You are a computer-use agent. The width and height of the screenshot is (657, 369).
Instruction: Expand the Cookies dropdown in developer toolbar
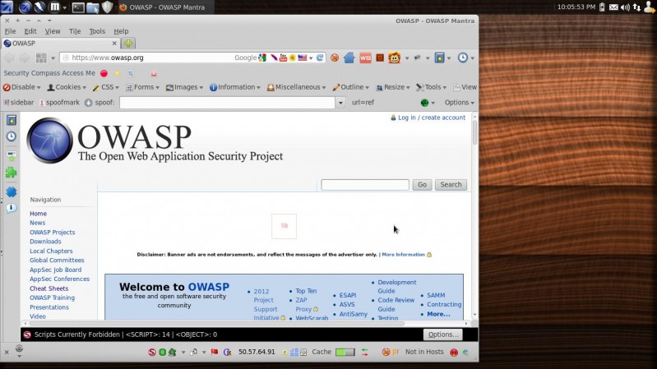66,87
